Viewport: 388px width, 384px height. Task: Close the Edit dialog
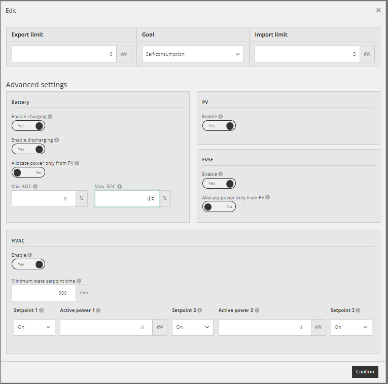(x=378, y=10)
